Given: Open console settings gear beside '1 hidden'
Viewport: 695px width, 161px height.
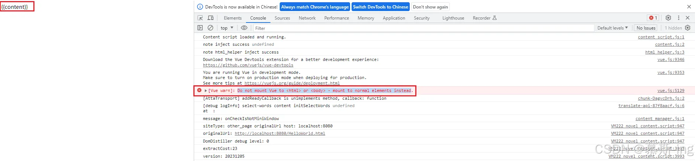Looking at the screenshot, I should [688, 28].
